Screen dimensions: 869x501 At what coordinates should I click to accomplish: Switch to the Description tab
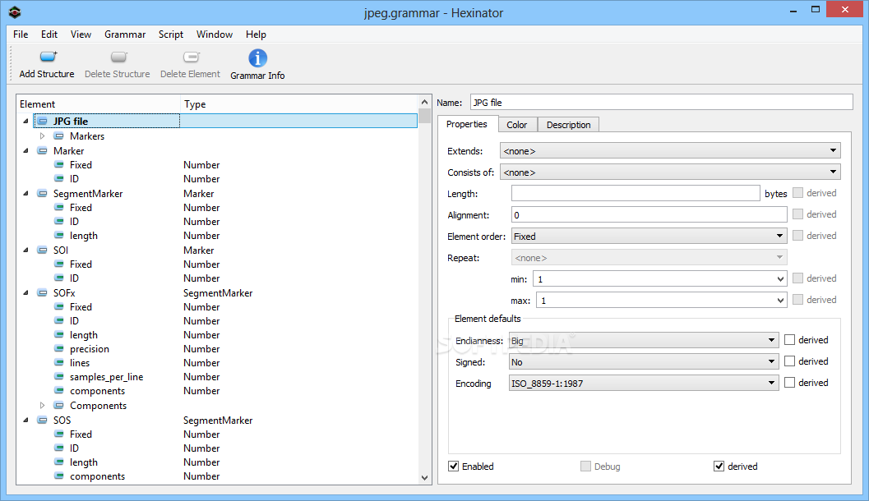tap(569, 125)
